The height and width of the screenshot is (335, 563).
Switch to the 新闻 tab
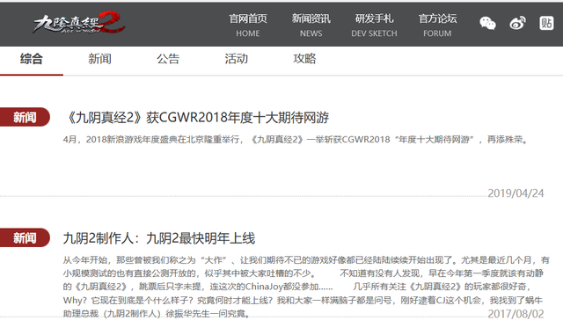[99, 59]
